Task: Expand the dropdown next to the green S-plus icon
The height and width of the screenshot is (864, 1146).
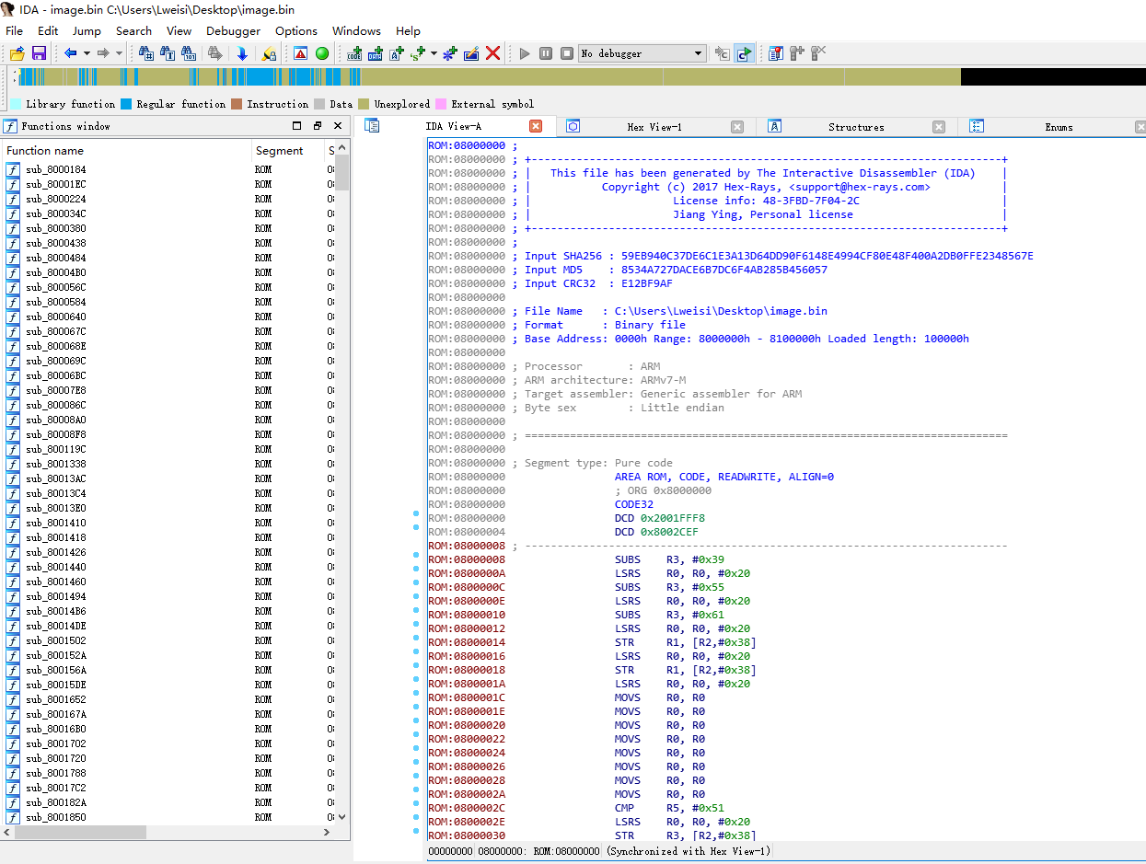Action: [x=434, y=53]
